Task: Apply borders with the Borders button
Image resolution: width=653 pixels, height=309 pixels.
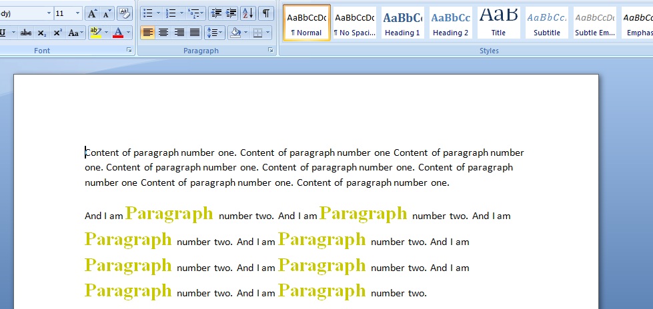Action: click(x=257, y=33)
